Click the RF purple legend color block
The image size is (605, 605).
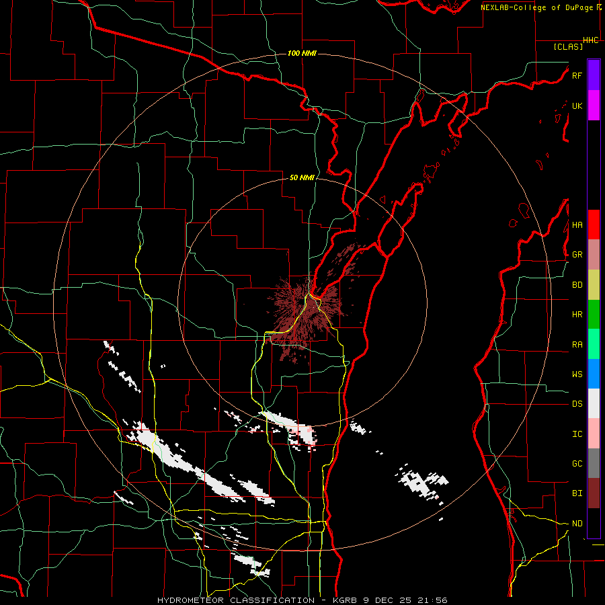(594, 75)
